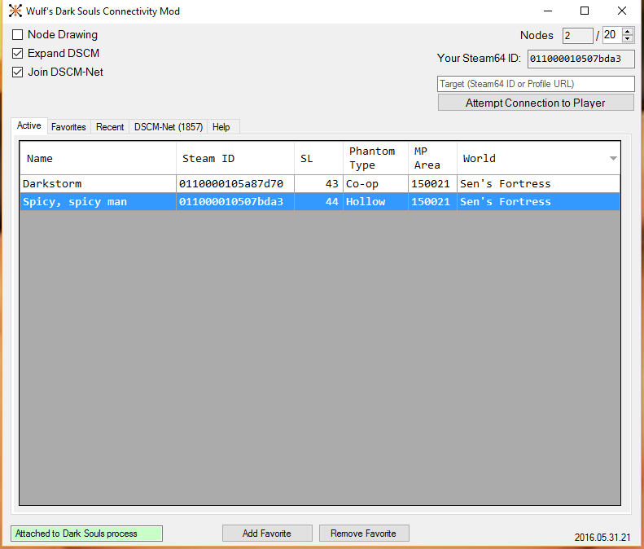
Task: Click Attempt Connection to Player button
Action: [536, 103]
